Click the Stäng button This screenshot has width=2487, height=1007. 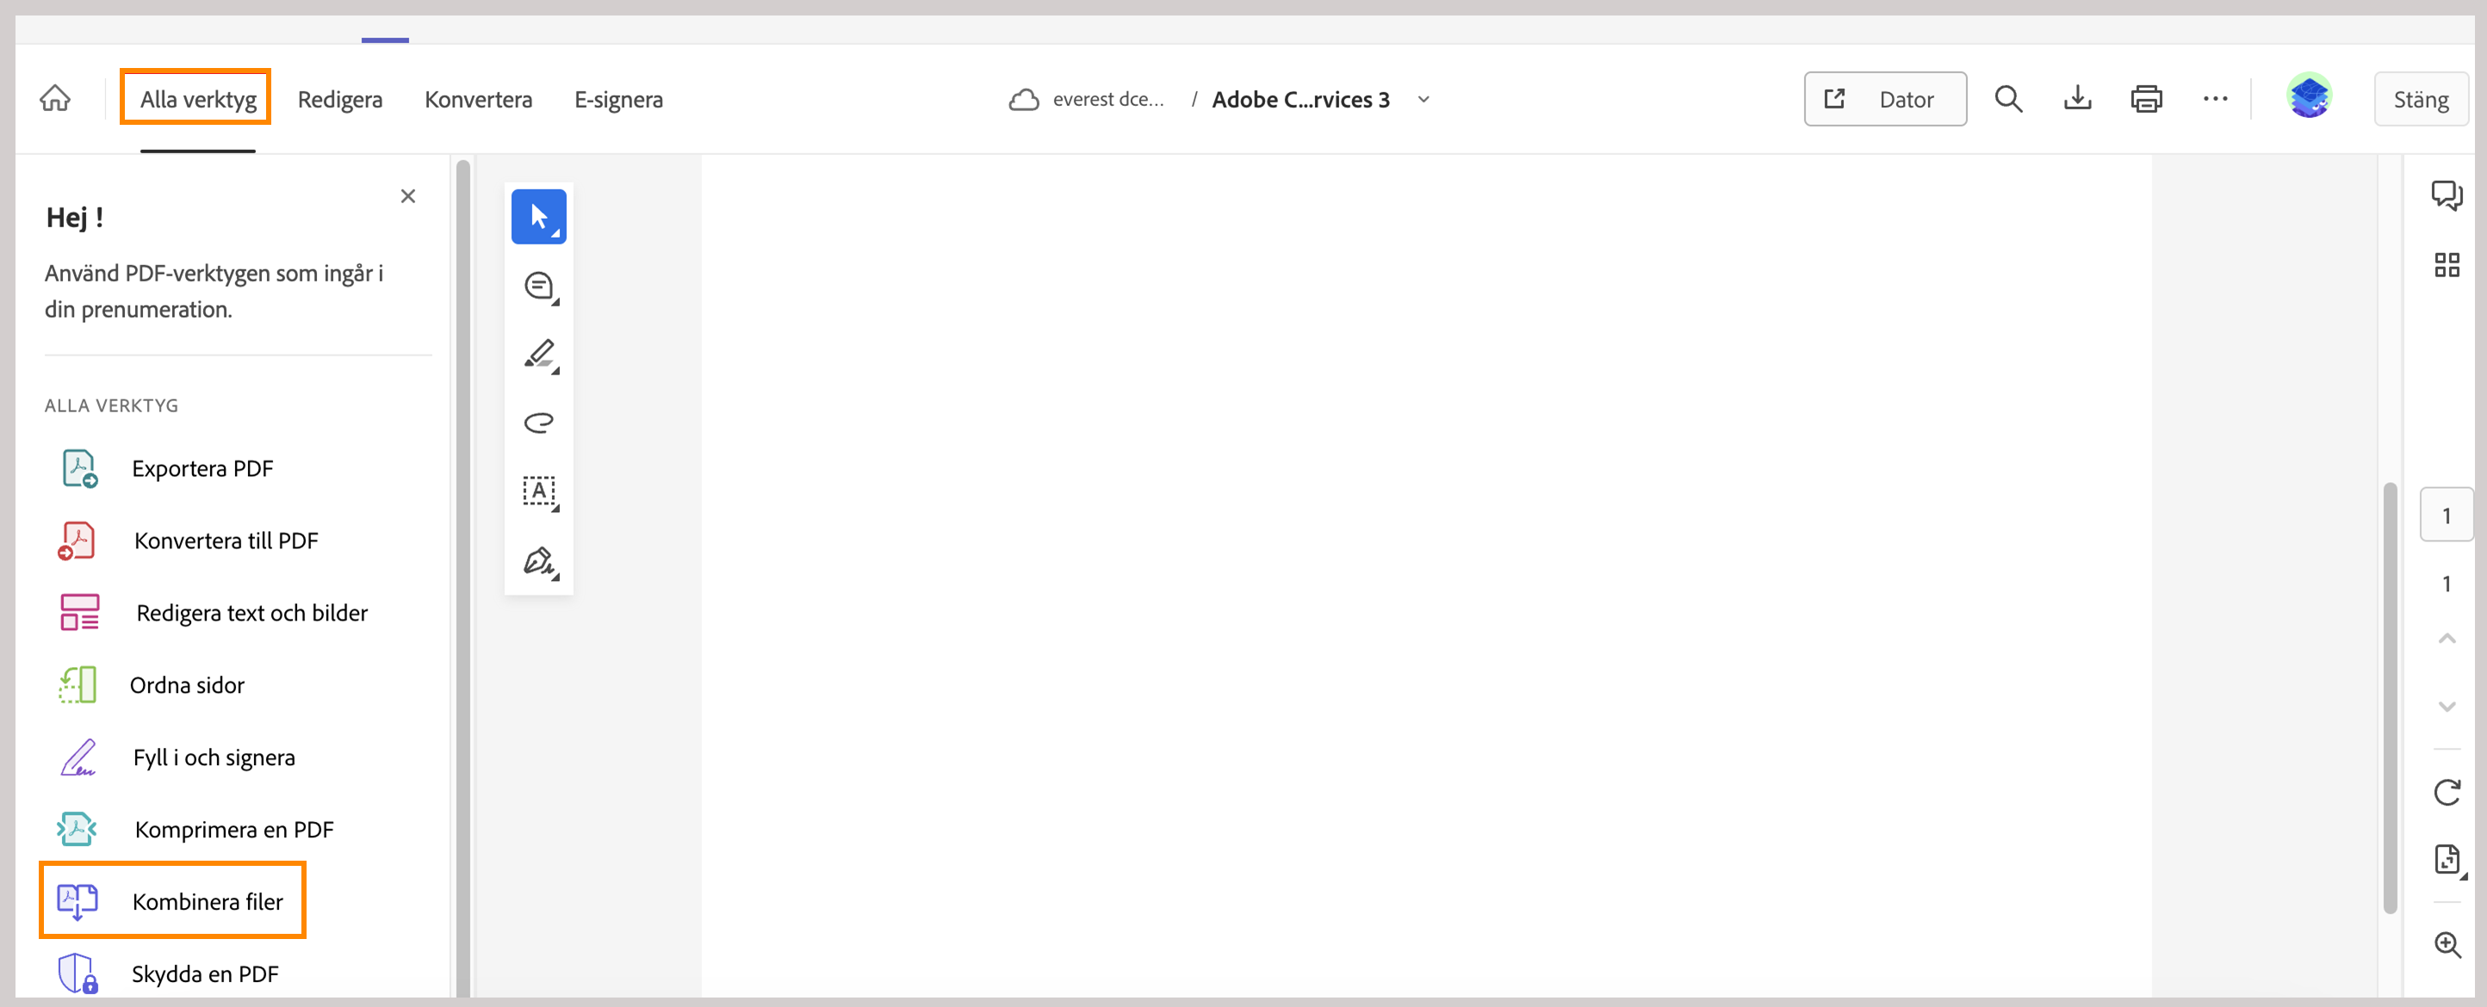coord(2421,98)
